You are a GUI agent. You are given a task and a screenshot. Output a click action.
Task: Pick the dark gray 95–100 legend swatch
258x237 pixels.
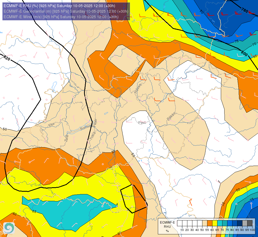[x=250, y=223]
